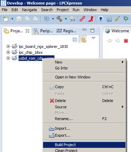Select Build Project from context menu
Image resolution: width=131 pixels, height=152 pixels.
[x=84, y=145]
